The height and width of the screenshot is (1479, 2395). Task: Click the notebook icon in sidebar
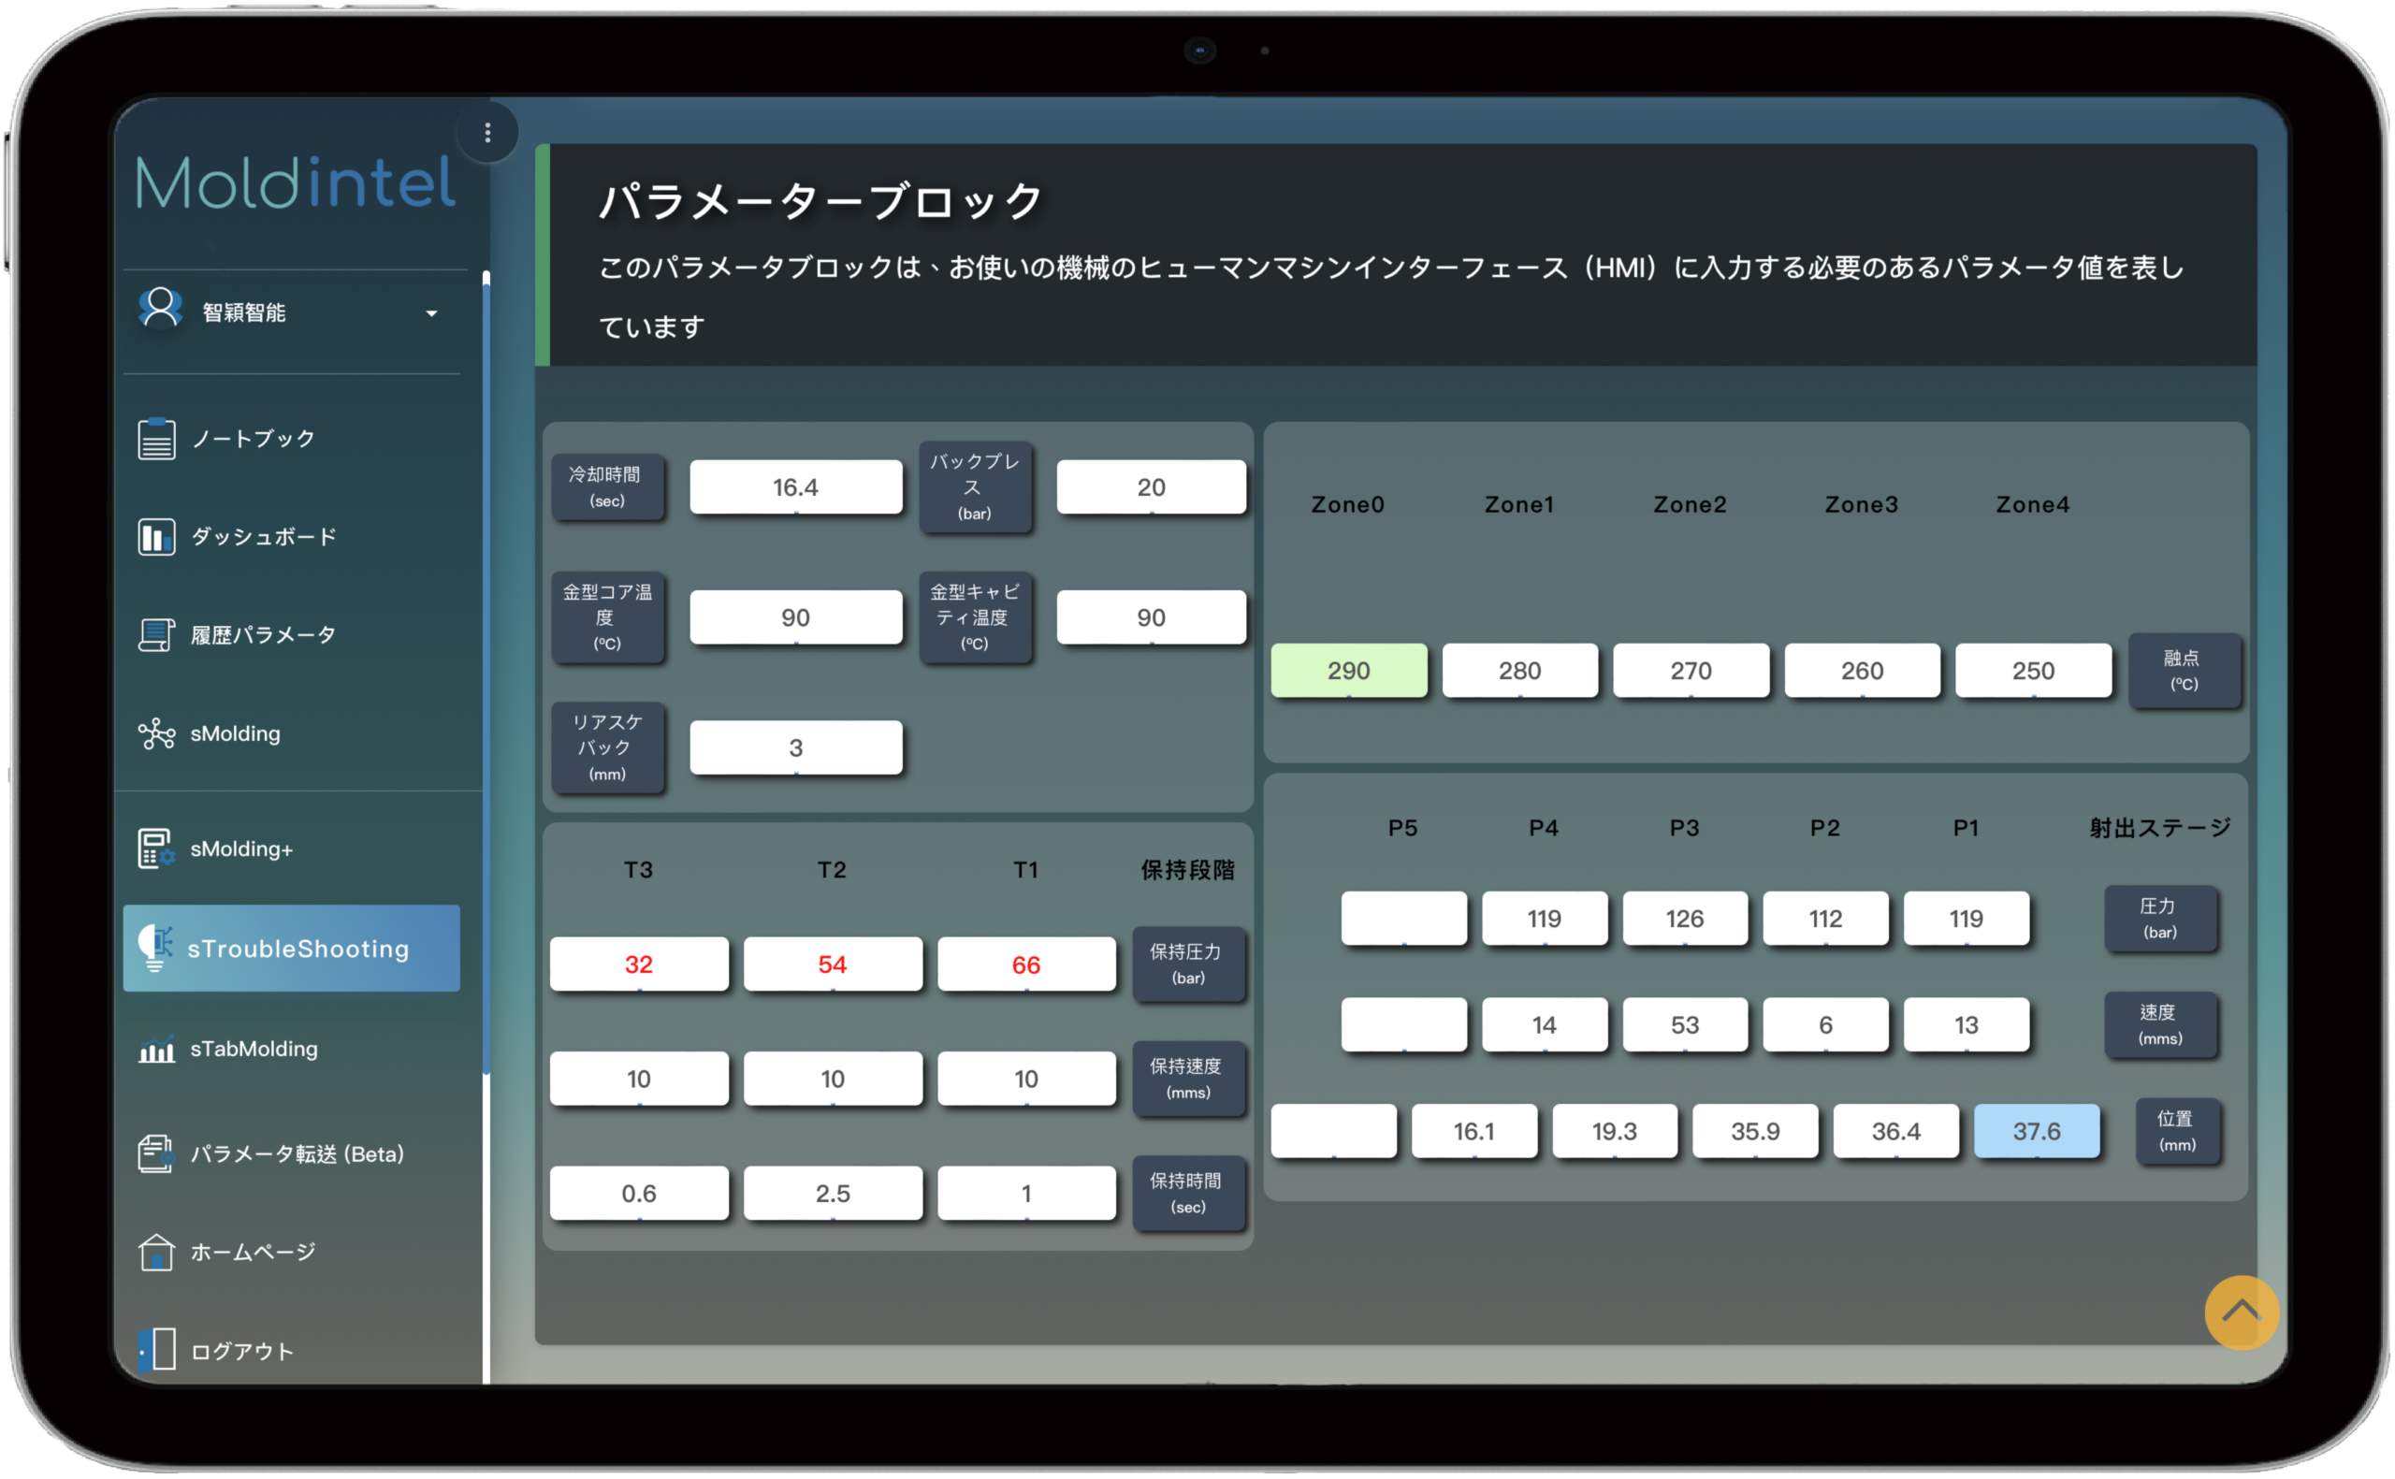(x=156, y=439)
